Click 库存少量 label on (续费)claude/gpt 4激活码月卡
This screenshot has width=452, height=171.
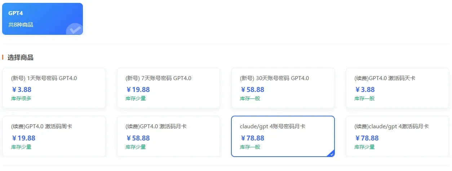point(364,147)
